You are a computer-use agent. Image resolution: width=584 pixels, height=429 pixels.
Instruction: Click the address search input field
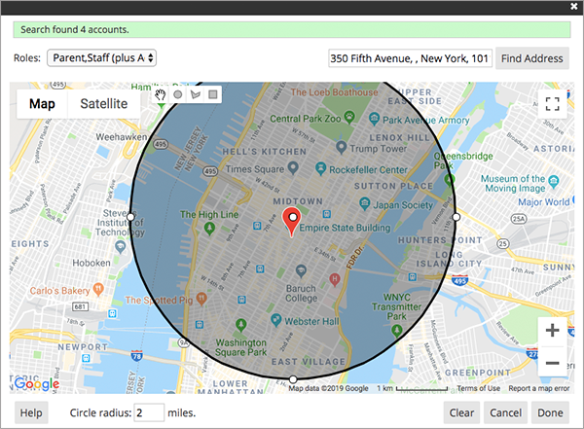[410, 58]
